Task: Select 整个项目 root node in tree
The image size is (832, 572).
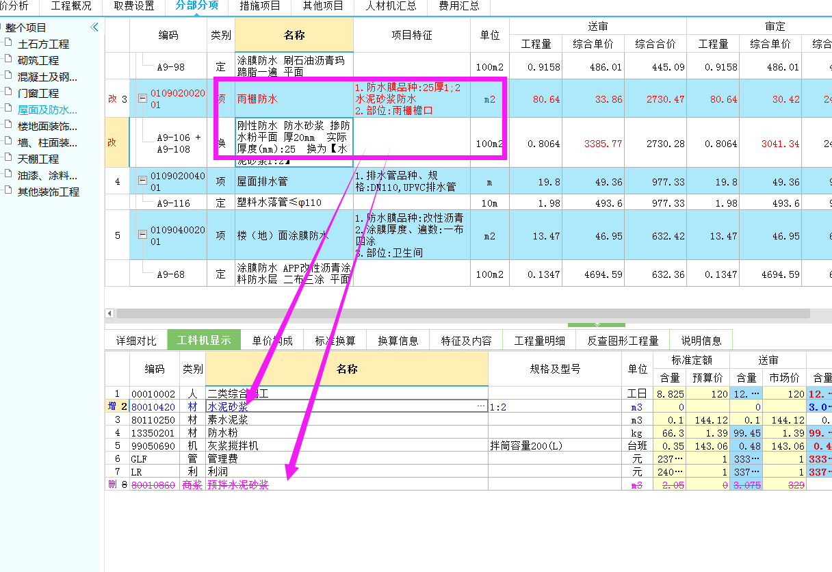Action: click(26, 27)
